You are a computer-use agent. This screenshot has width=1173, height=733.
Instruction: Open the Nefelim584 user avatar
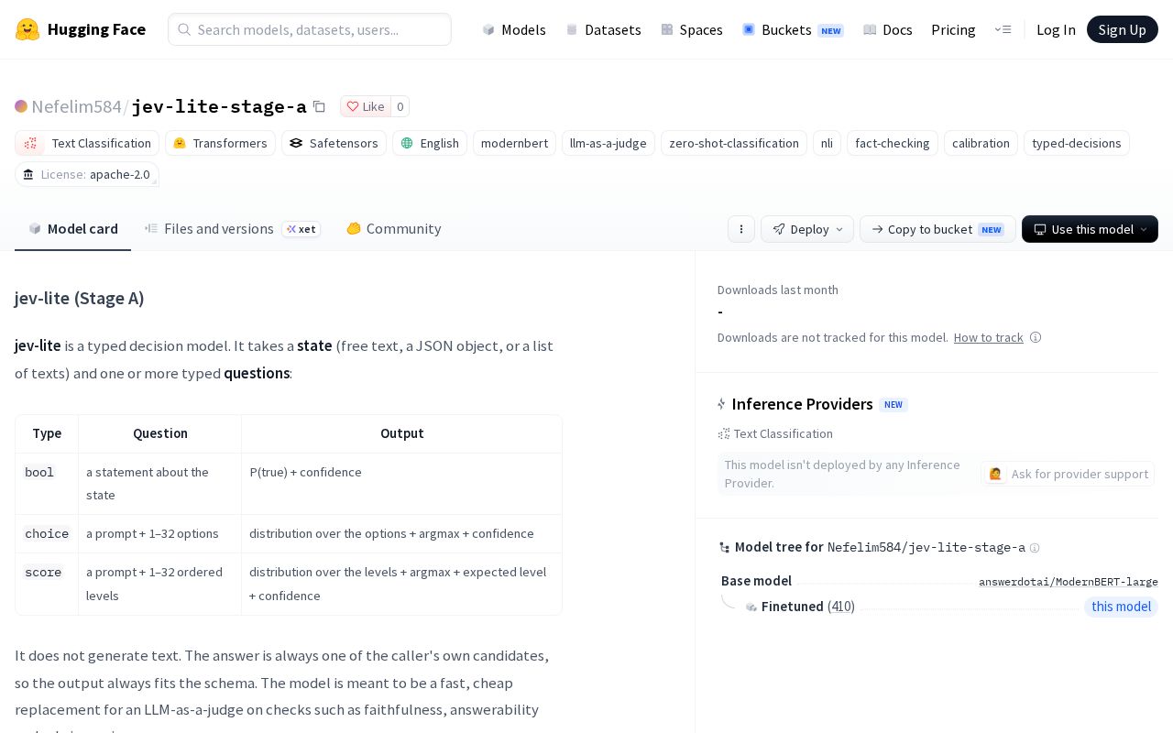tap(21, 106)
